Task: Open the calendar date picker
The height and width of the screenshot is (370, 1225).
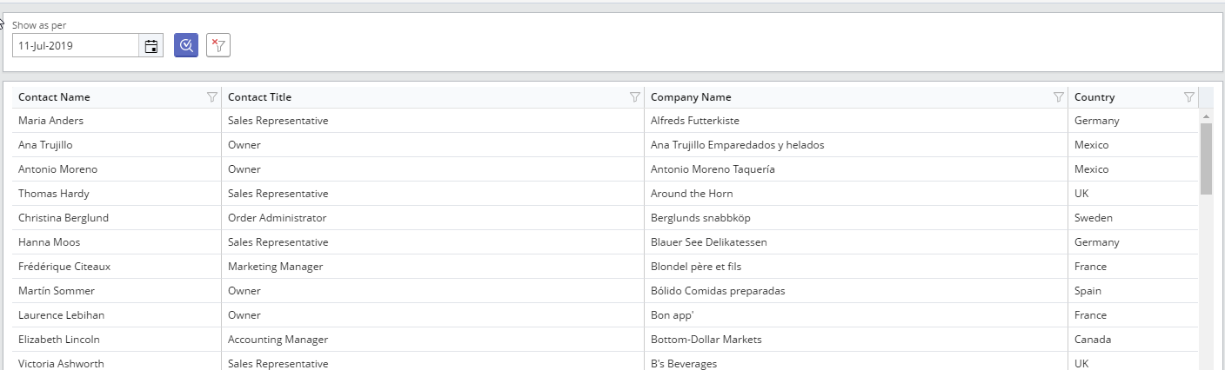Action: click(151, 46)
